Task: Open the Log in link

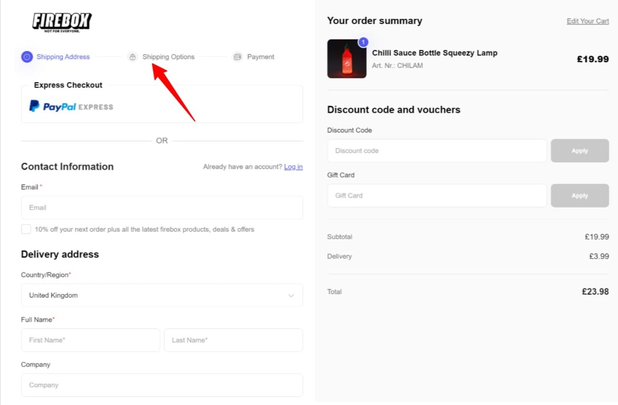Action: pyautogui.click(x=293, y=167)
